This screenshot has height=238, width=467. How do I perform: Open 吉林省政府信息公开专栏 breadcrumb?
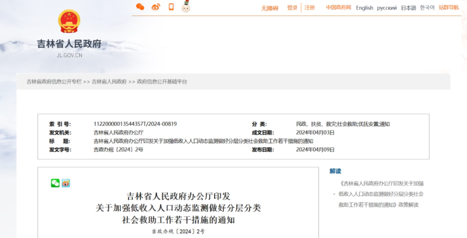coord(54,82)
